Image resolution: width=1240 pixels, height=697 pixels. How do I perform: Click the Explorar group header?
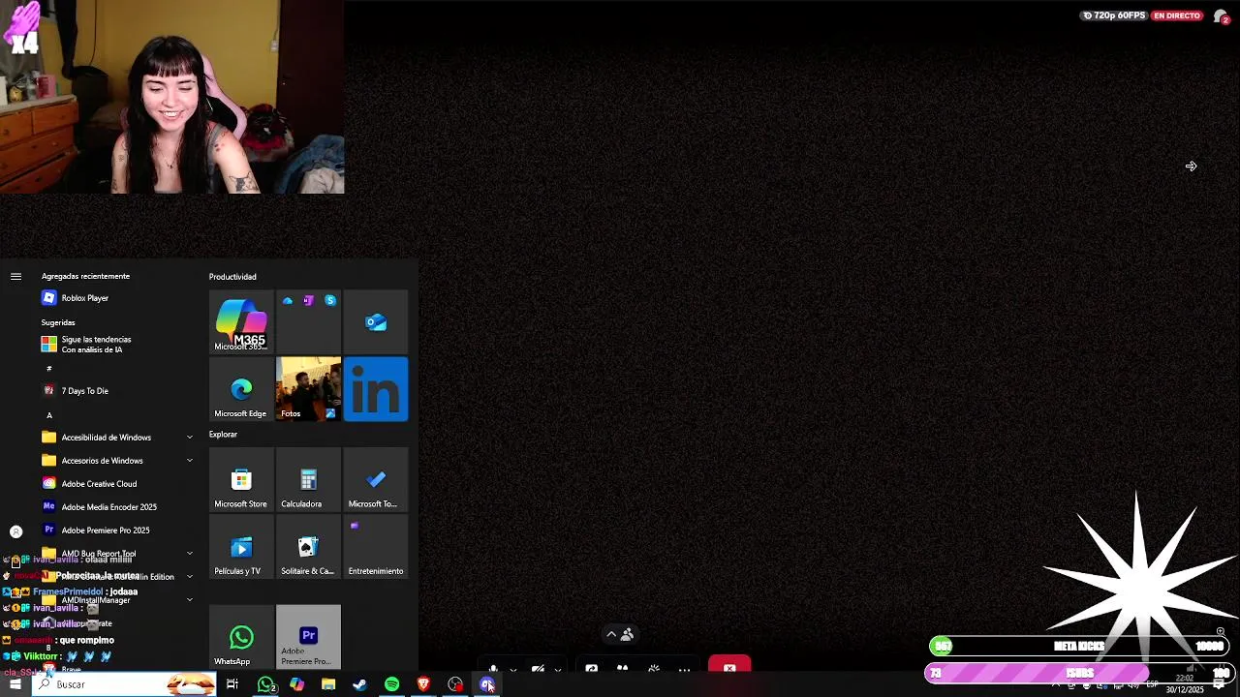click(x=223, y=435)
